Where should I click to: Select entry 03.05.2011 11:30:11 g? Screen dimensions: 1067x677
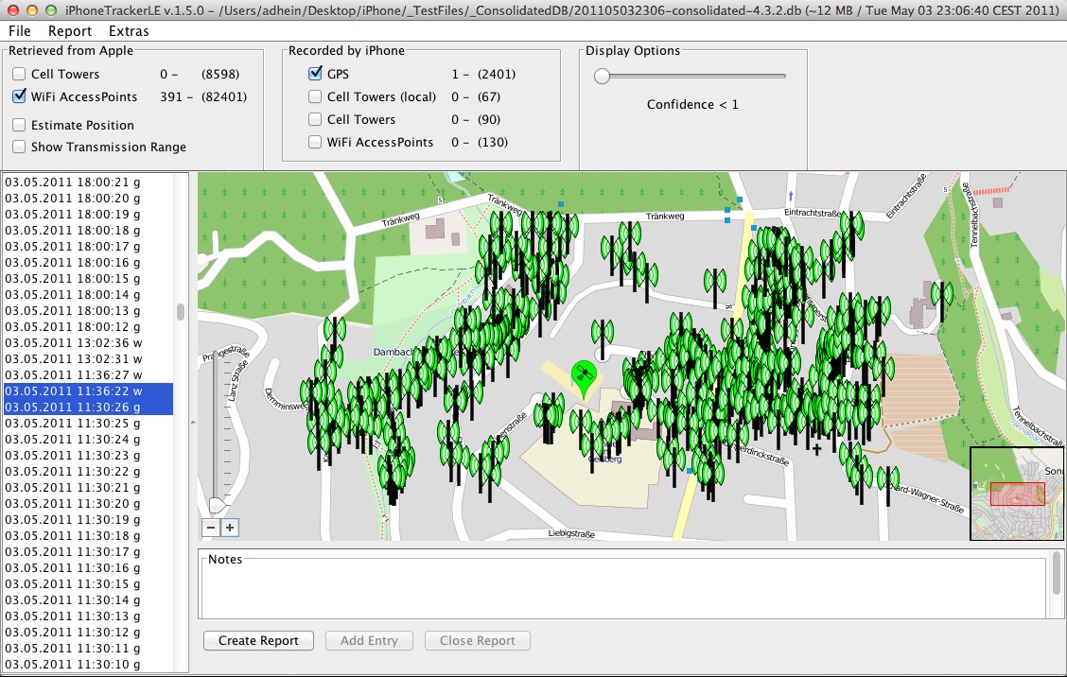click(x=89, y=649)
